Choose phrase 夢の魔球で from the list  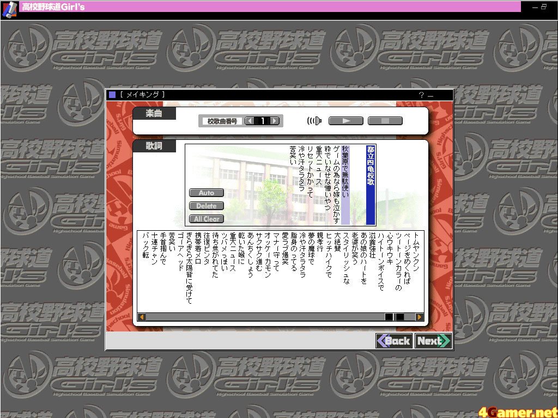tap(311, 248)
